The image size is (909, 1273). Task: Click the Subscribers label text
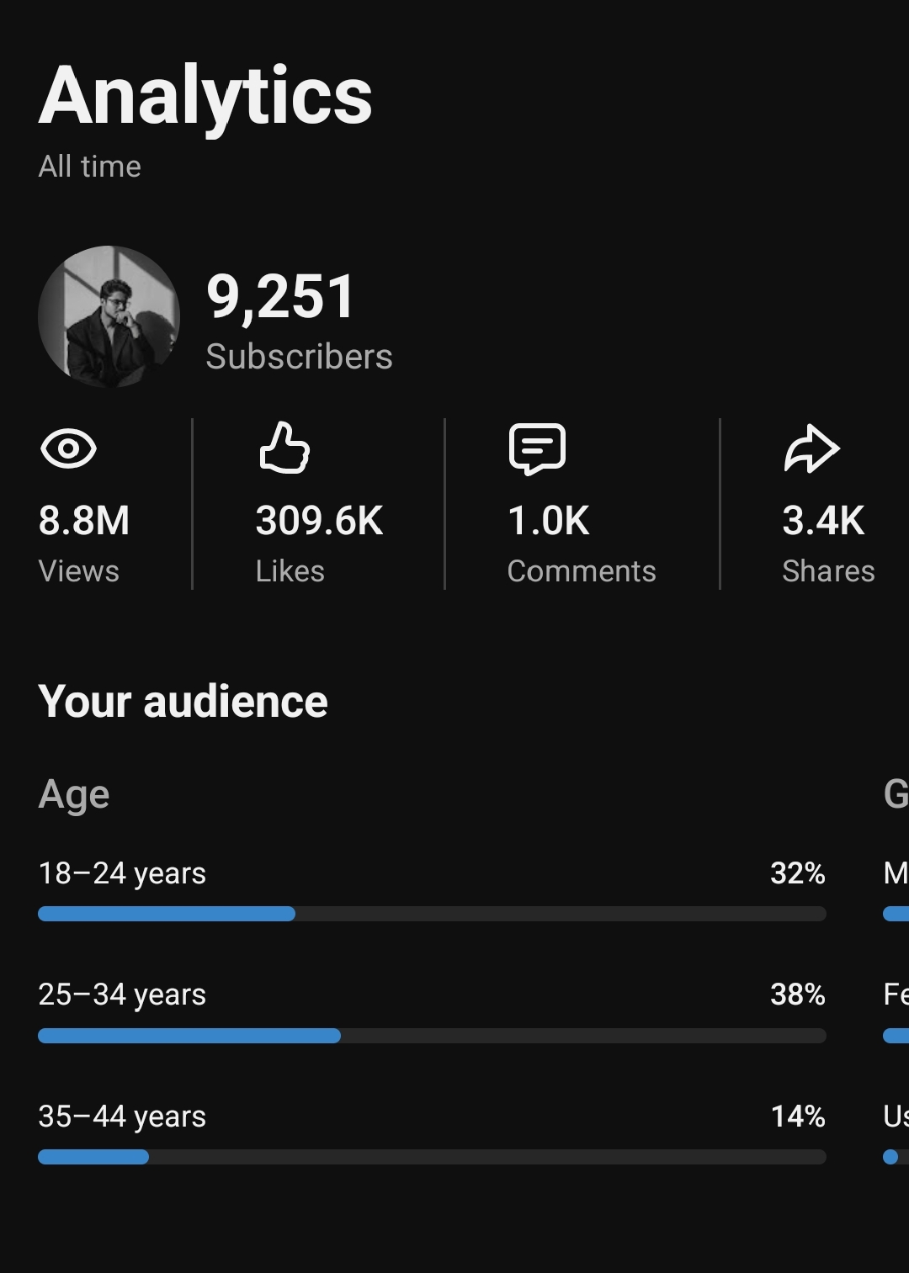pos(299,357)
